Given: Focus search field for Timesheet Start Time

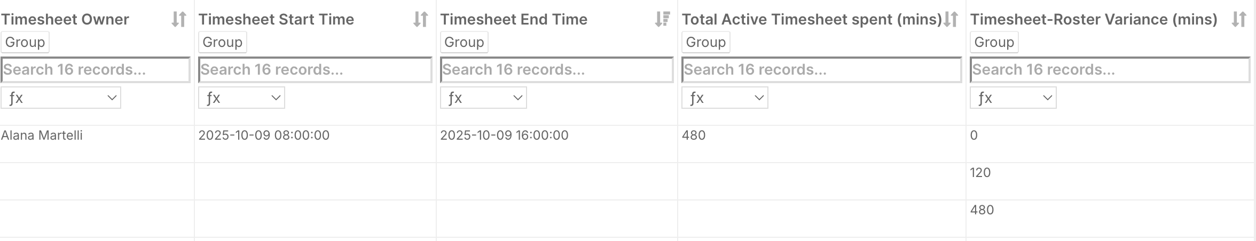Looking at the screenshot, I should (315, 70).
